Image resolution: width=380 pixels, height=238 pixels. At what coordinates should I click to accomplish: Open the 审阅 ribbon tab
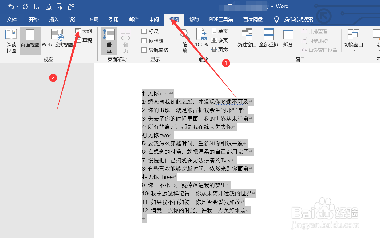[x=154, y=19]
